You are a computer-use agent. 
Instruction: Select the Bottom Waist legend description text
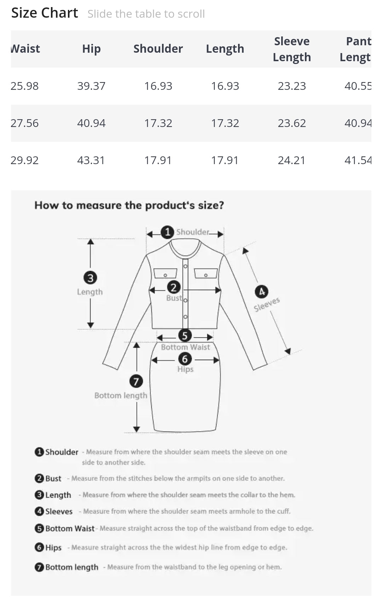click(x=206, y=528)
